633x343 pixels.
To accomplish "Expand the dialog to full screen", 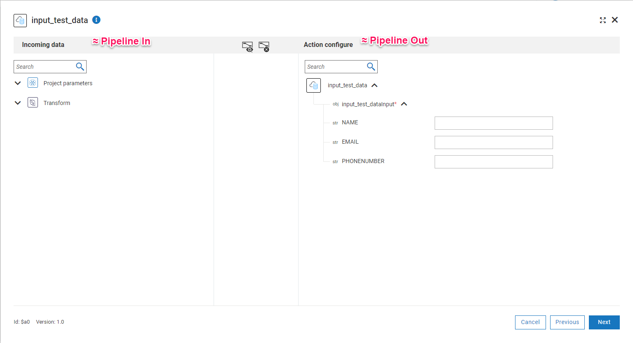I will point(602,20).
